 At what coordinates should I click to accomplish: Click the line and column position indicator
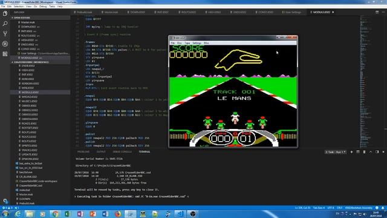point(302,208)
